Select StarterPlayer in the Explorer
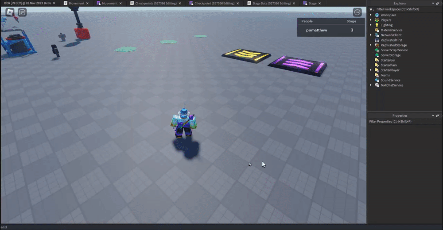The width and height of the screenshot is (443, 230). (x=390, y=70)
